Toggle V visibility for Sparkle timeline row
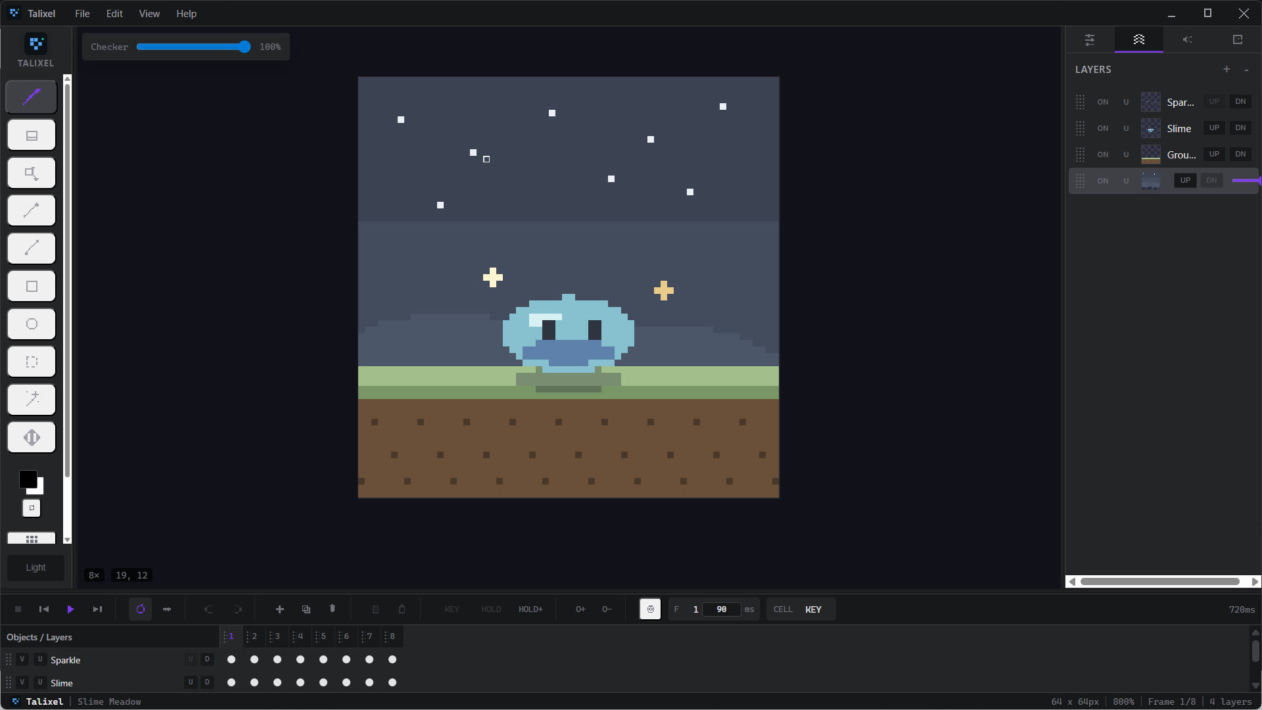This screenshot has height=710, width=1262. (x=22, y=659)
